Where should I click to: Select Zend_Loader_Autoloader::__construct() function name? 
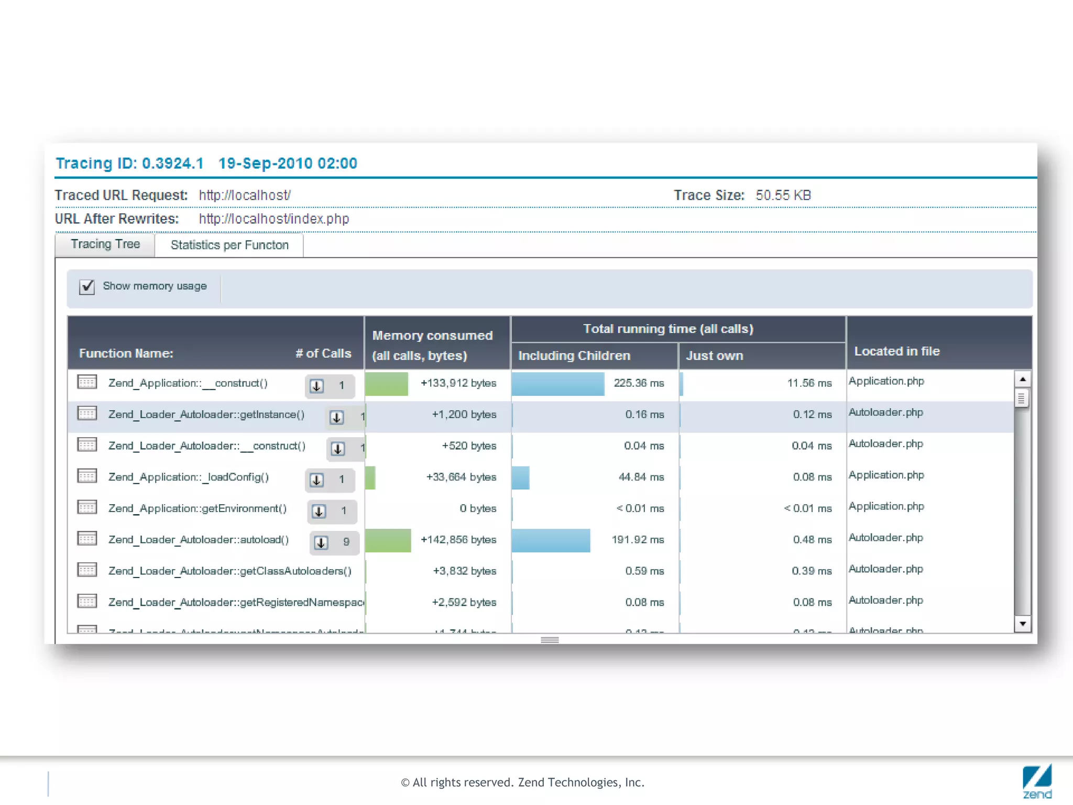207,446
